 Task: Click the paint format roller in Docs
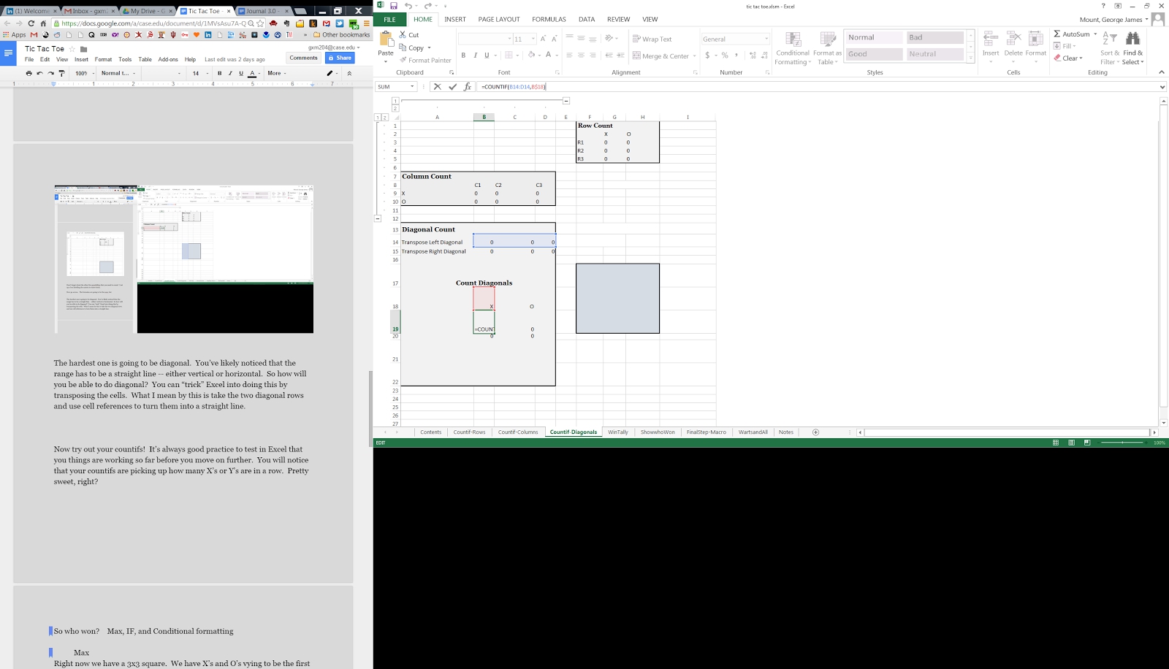(61, 73)
